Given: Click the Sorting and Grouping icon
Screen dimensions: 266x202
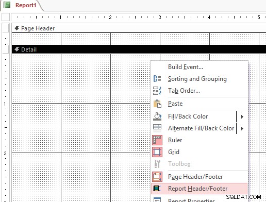Looking at the screenshot, I should pyautogui.click(x=157, y=79).
